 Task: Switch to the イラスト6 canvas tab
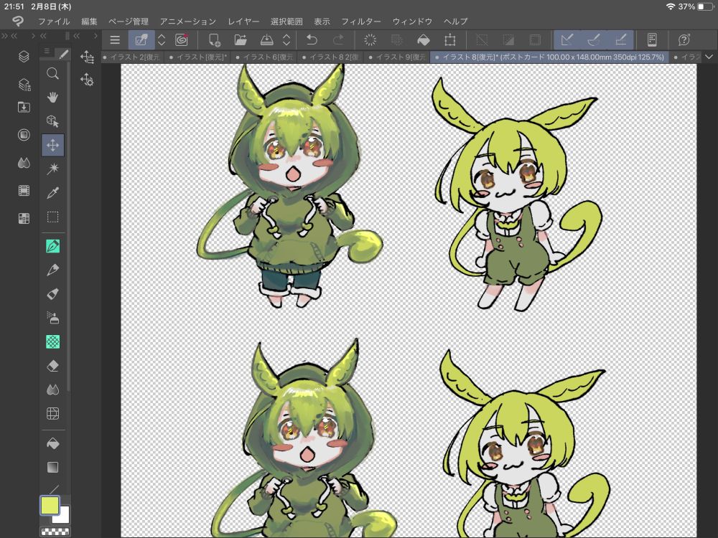click(264, 57)
